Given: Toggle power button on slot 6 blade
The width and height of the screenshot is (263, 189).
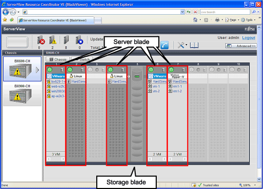Looking at the screenshot, I should pos(151,70).
